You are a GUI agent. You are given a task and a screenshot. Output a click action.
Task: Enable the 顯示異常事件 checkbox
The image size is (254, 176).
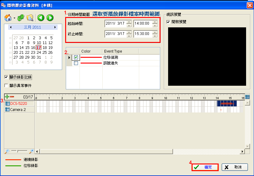coord(6,86)
